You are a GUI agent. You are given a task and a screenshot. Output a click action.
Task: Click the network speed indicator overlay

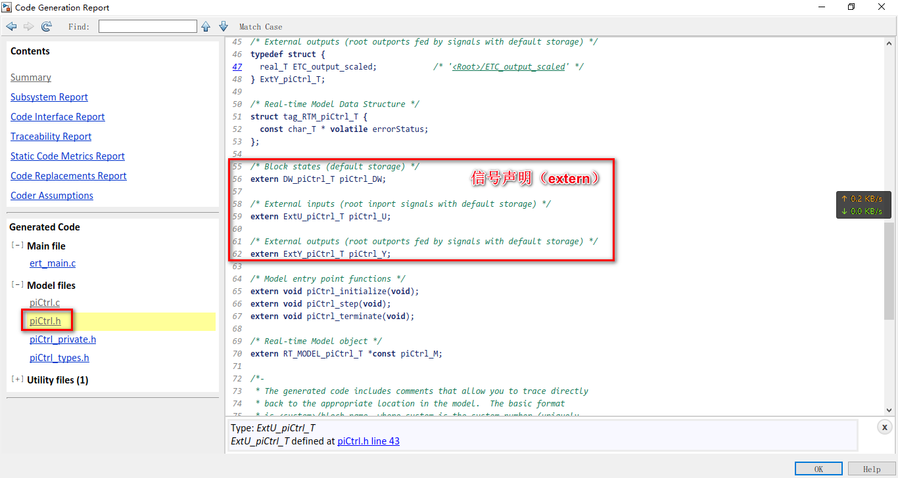tap(863, 204)
